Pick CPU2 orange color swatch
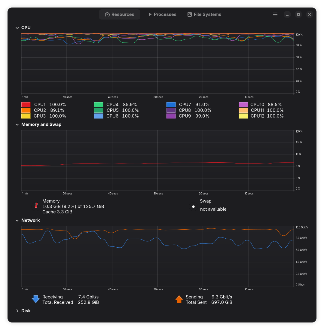Screen dimensions: 324x330 [x=26, y=110]
